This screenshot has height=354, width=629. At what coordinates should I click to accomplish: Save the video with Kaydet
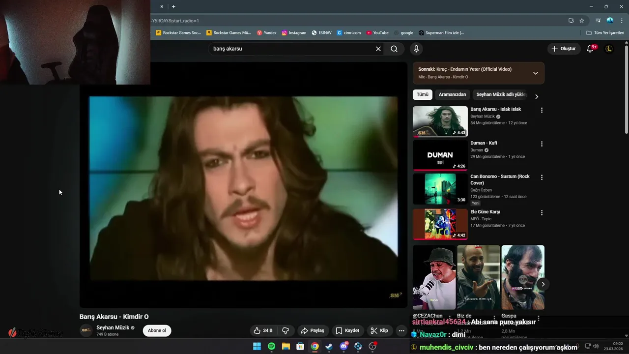coord(347,330)
